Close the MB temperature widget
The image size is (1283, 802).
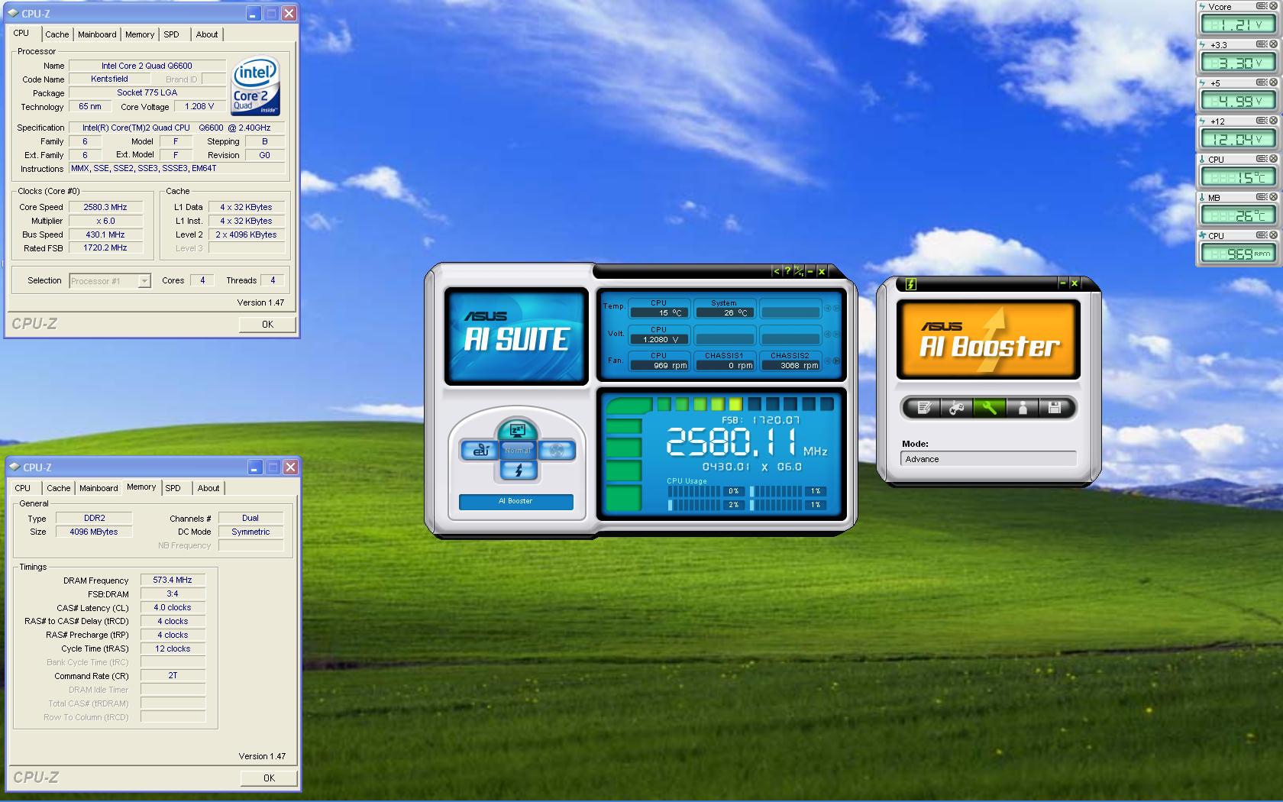click(x=1273, y=197)
